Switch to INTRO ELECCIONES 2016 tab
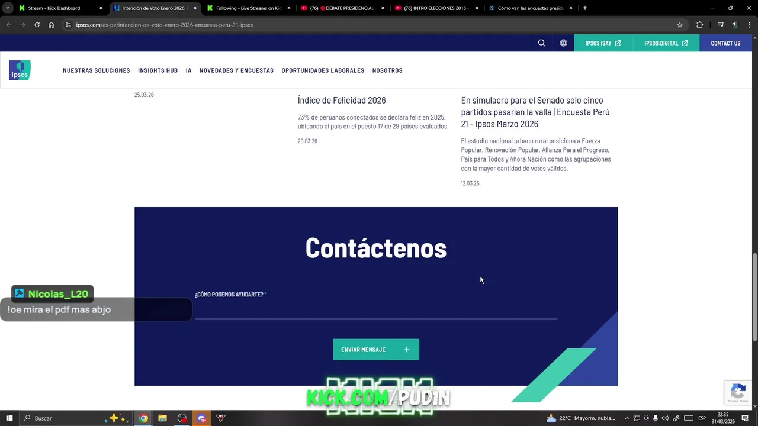The width and height of the screenshot is (758, 426). click(x=437, y=8)
